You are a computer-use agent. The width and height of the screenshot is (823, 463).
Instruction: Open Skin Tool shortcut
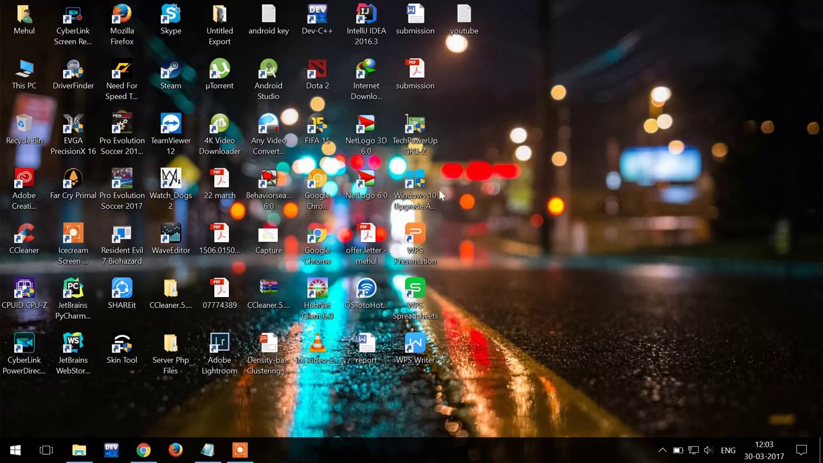(x=122, y=349)
